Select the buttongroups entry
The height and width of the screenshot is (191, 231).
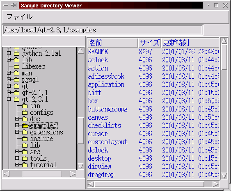coord(107,109)
